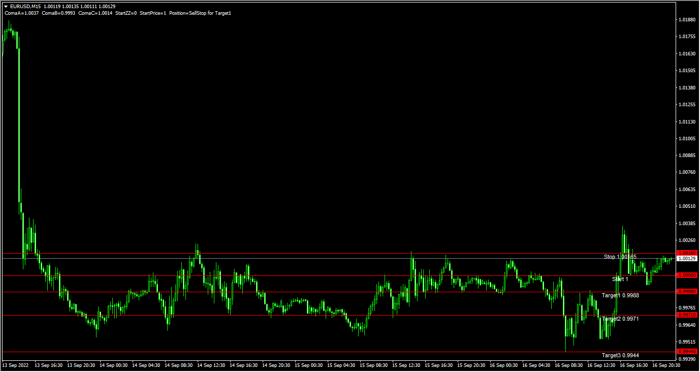Click the red 1.00165 price tag

tap(686, 253)
